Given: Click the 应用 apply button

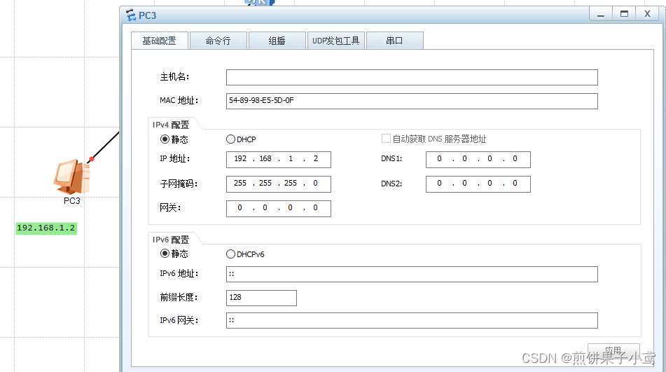Looking at the screenshot, I should point(613,351).
